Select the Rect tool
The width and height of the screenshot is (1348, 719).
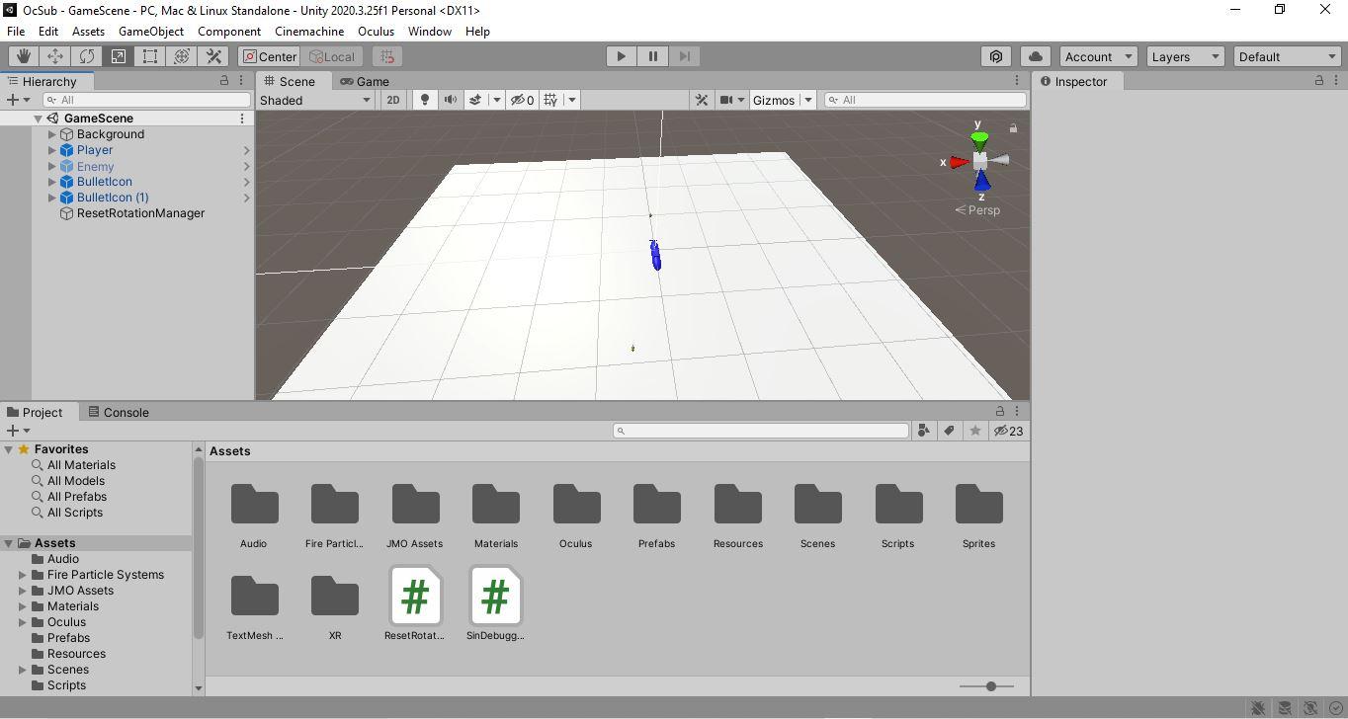pos(150,56)
